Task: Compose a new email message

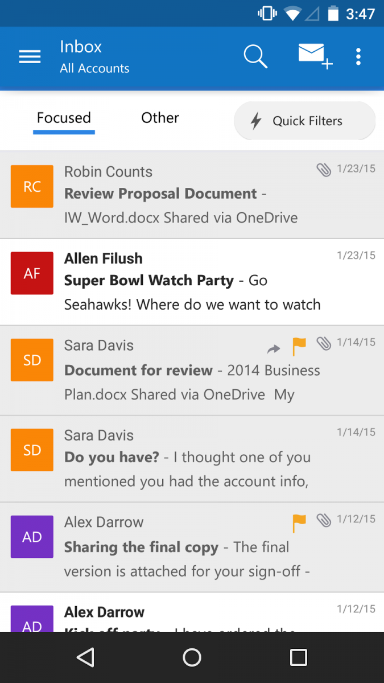Action: (315, 57)
